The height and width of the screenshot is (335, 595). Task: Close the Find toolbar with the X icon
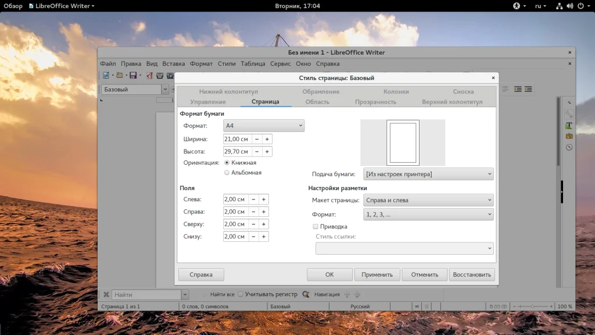point(106,295)
